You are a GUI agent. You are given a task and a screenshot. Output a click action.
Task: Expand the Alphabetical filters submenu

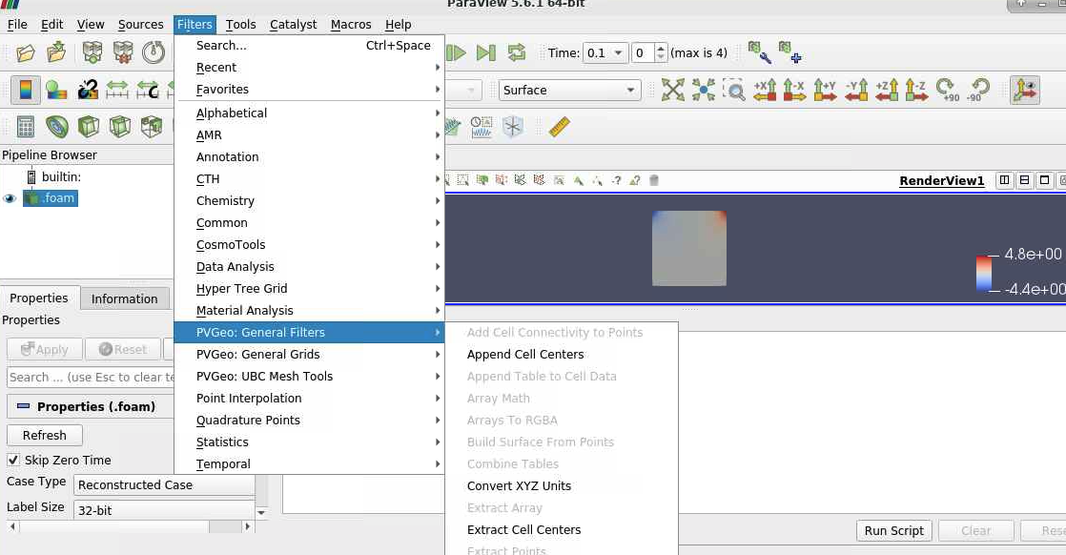(309, 113)
